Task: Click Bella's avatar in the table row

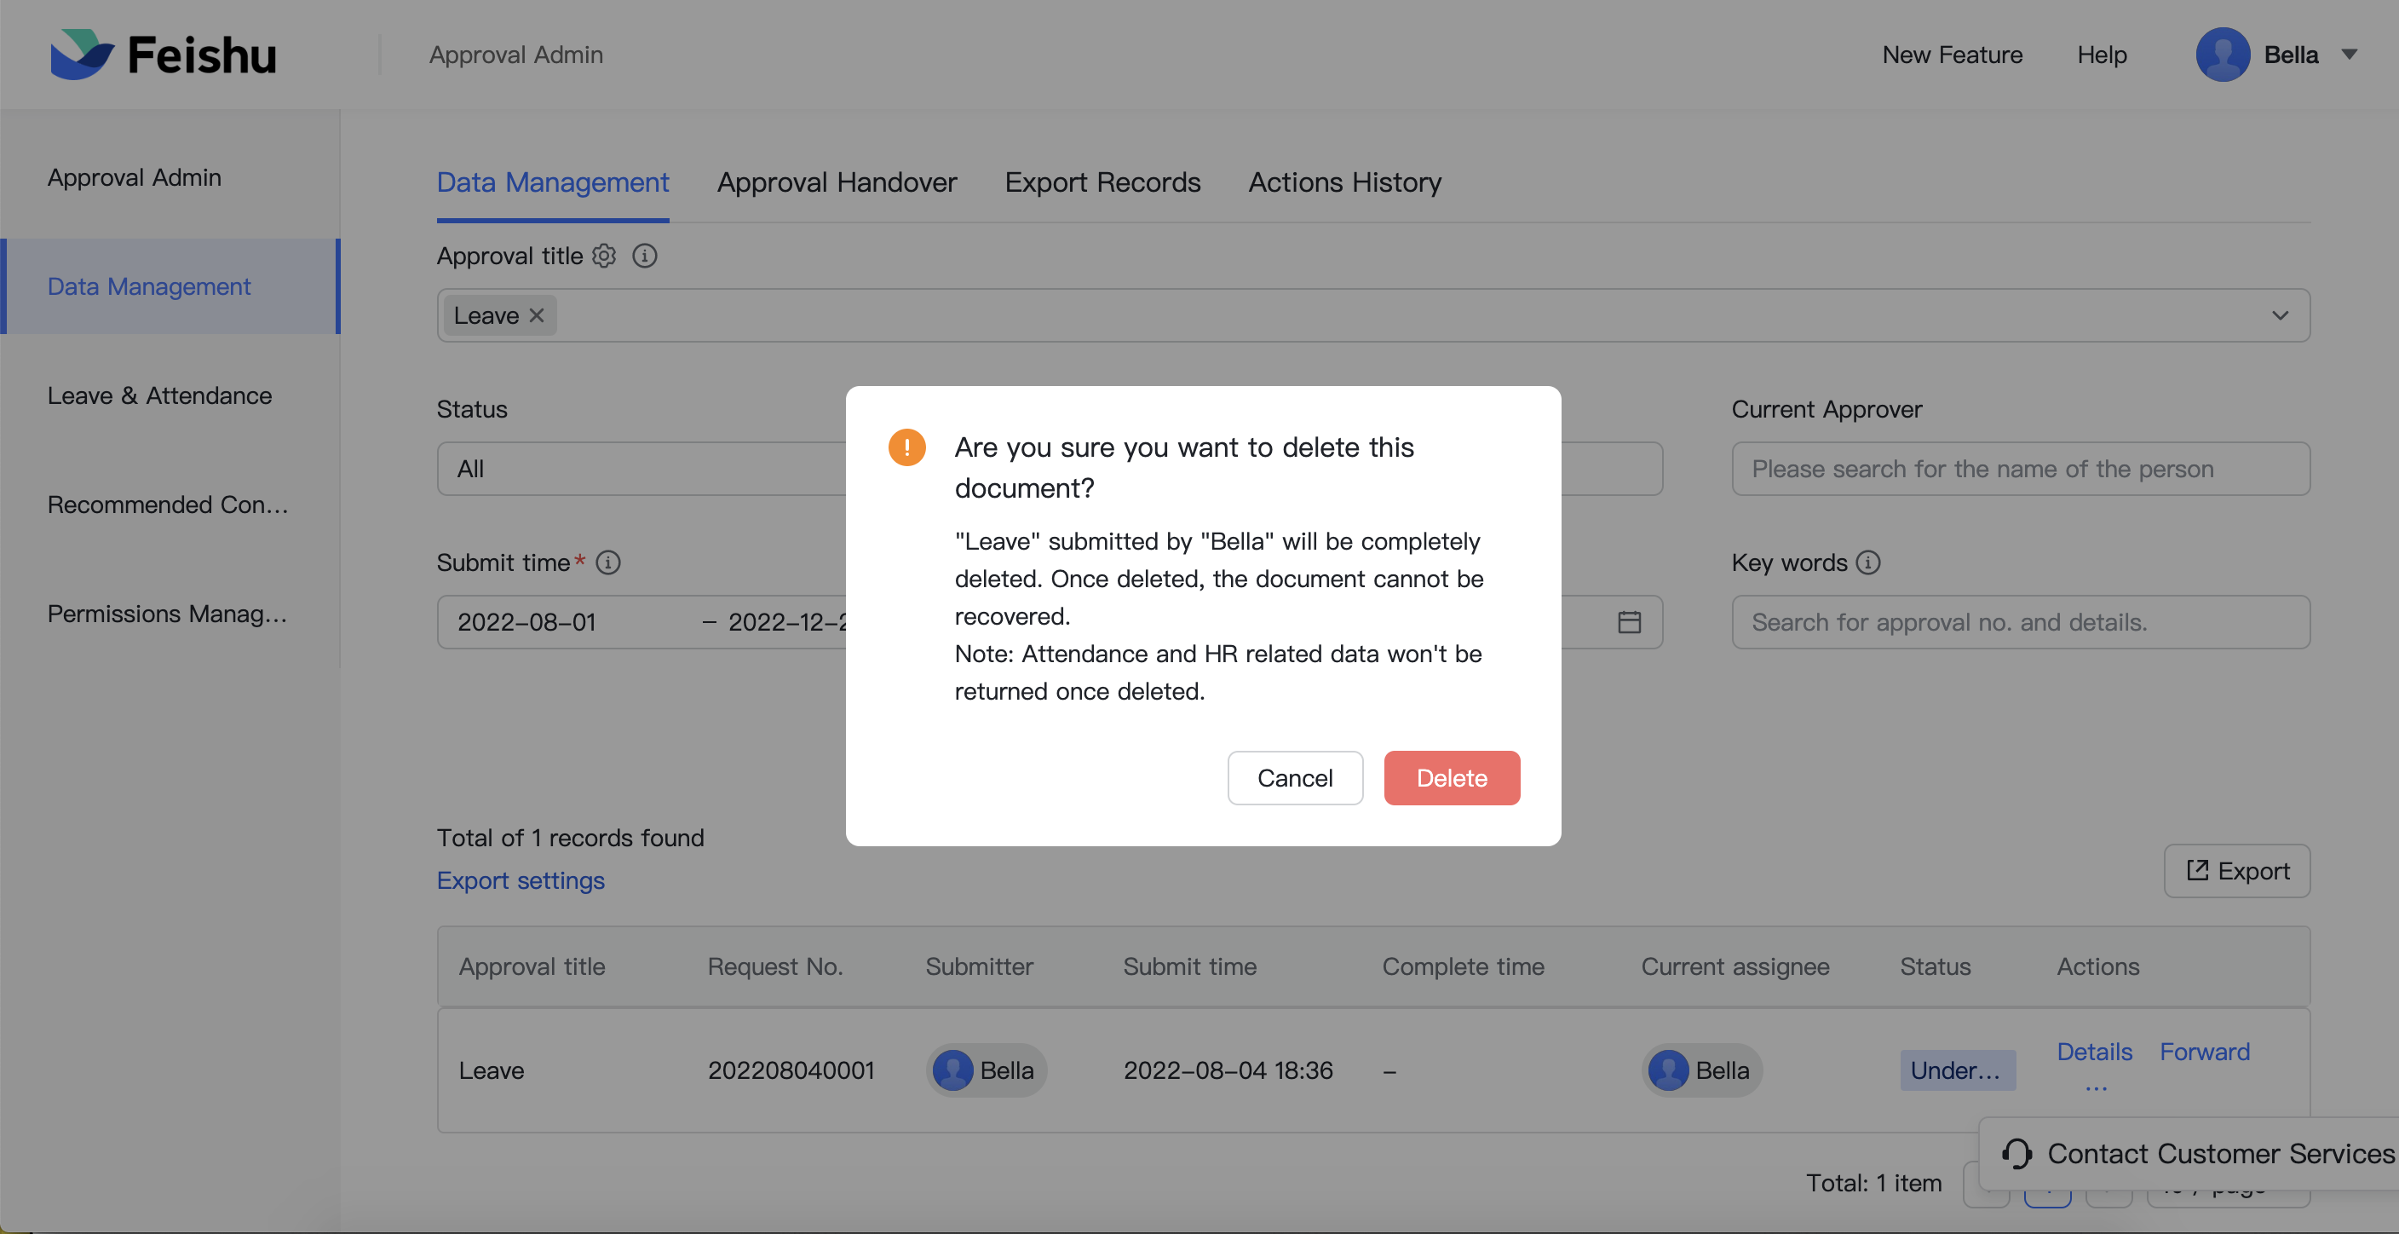Action: pyautogui.click(x=952, y=1070)
